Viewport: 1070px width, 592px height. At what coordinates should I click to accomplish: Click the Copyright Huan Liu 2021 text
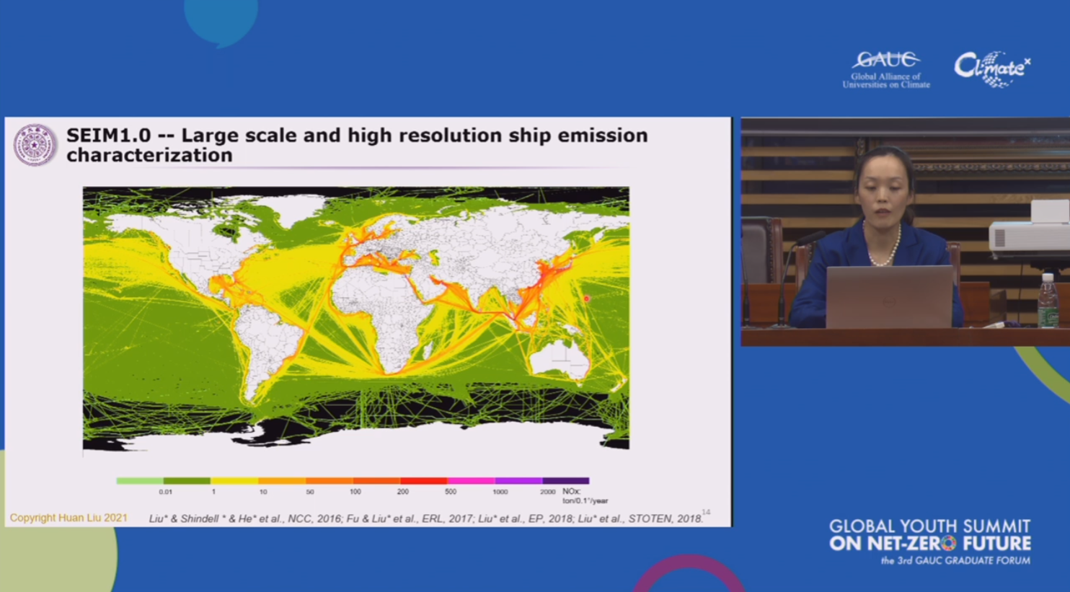click(68, 518)
